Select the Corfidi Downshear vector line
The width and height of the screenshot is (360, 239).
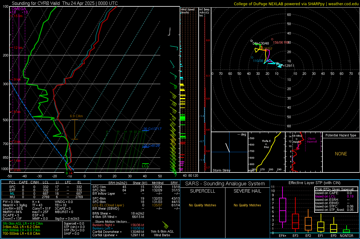(118, 232)
